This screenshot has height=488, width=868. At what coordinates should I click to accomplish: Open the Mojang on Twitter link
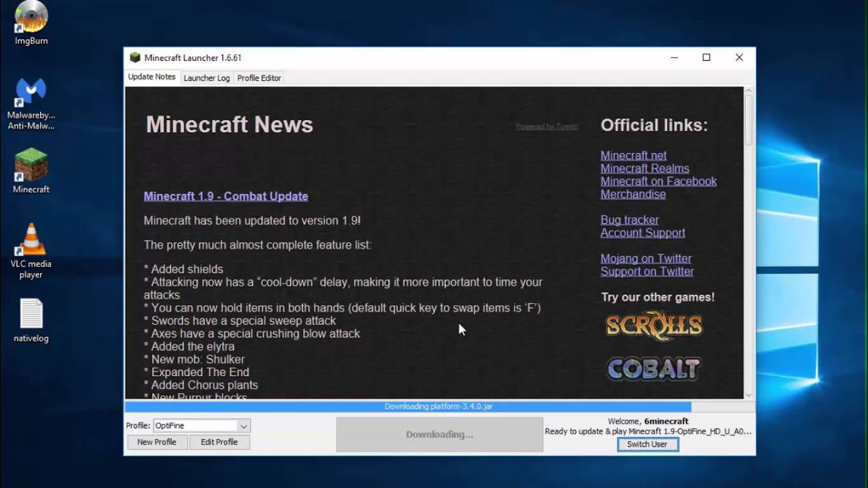pyautogui.click(x=646, y=259)
